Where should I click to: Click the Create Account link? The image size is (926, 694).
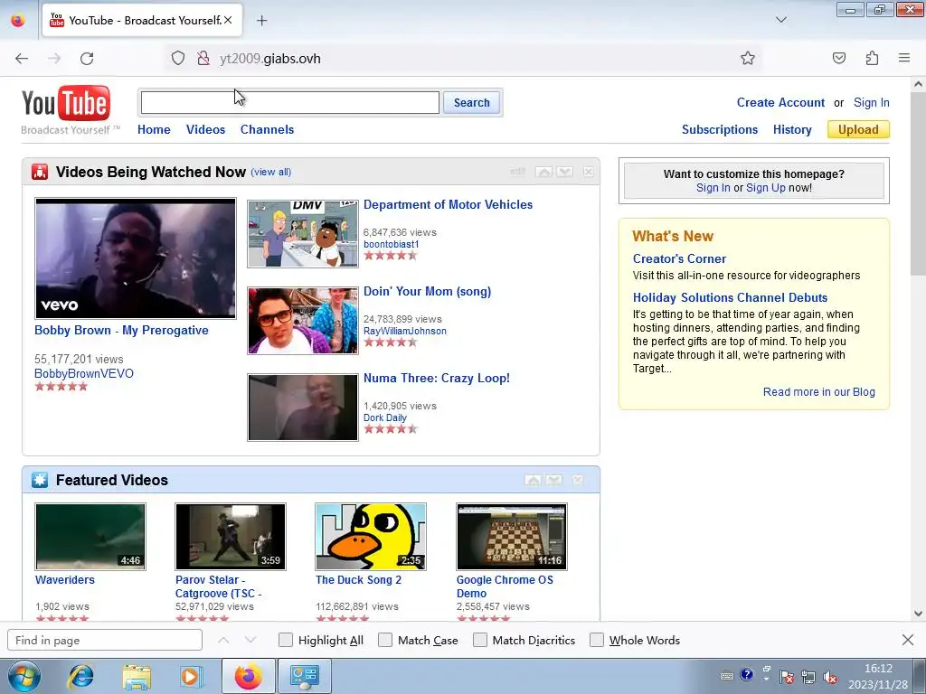[x=780, y=102]
